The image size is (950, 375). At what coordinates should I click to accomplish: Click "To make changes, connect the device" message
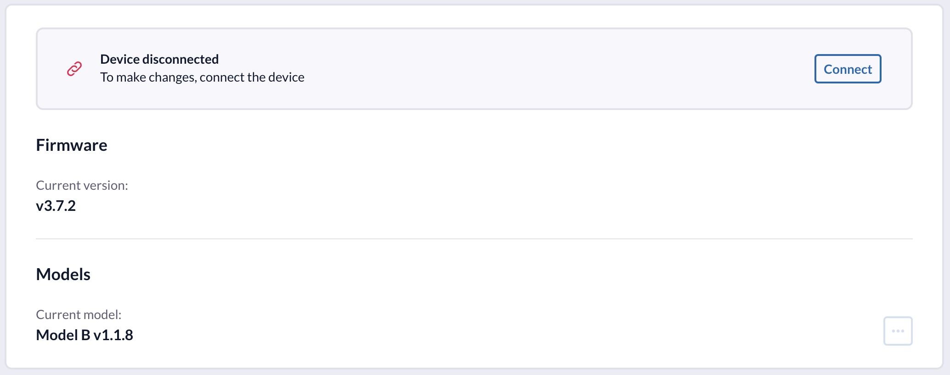(x=202, y=77)
